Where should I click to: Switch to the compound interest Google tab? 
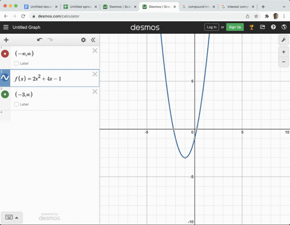[198, 7]
